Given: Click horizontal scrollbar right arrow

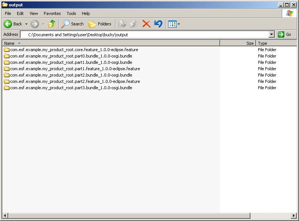Looking at the screenshot, I should click(294, 216).
